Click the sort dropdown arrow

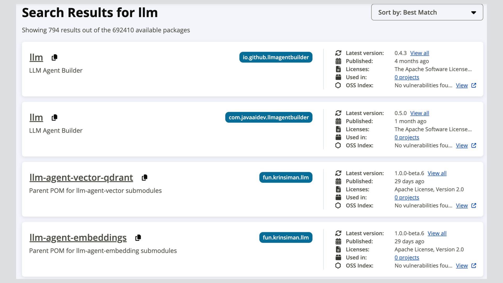click(x=473, y=13)
